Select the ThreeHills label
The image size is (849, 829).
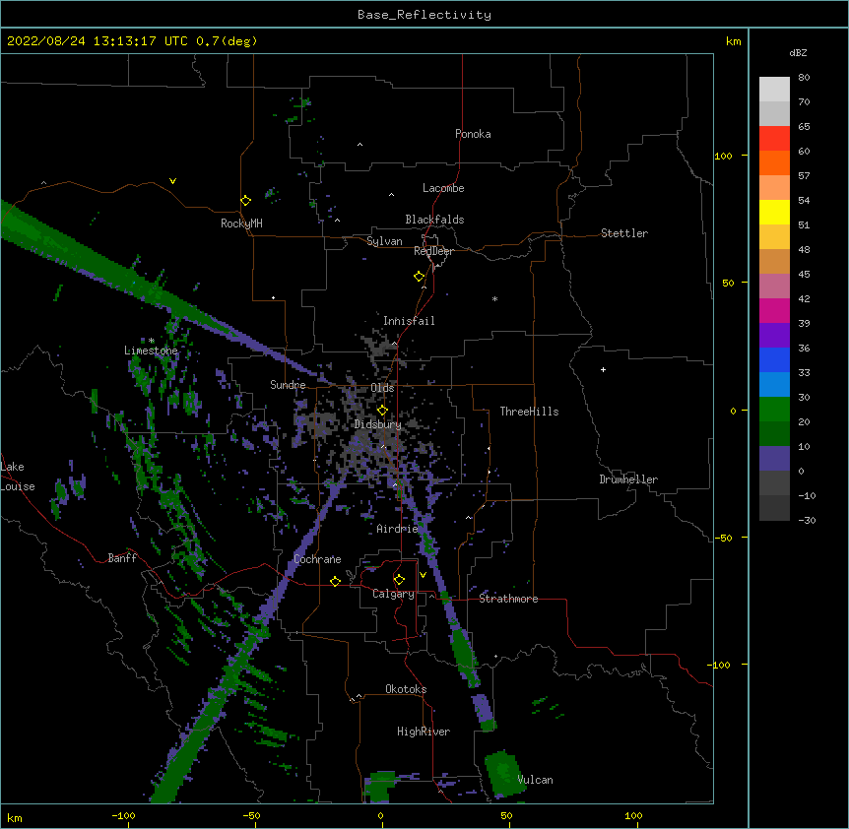click(x=529, y=412)
